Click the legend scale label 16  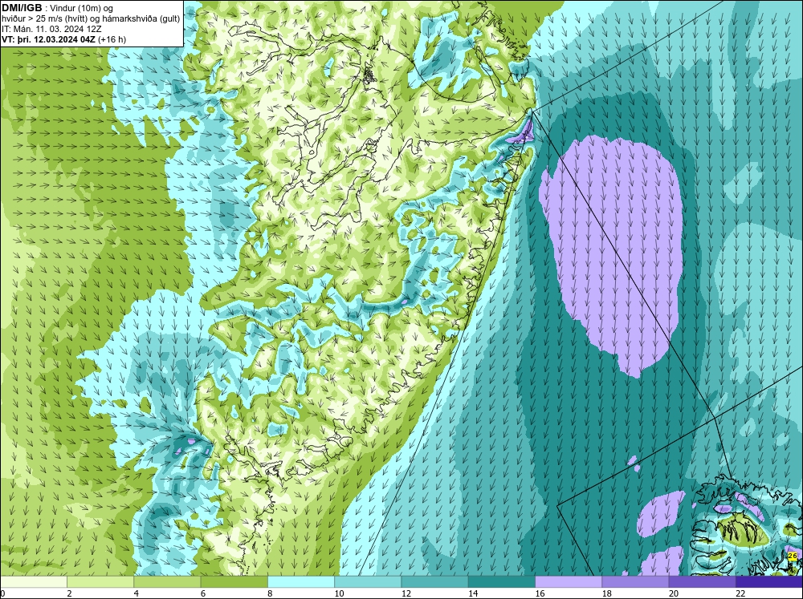[x=540, y=593]
